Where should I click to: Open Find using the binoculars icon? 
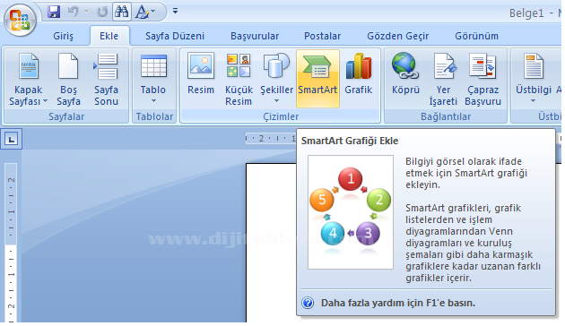tap(122, 12)
